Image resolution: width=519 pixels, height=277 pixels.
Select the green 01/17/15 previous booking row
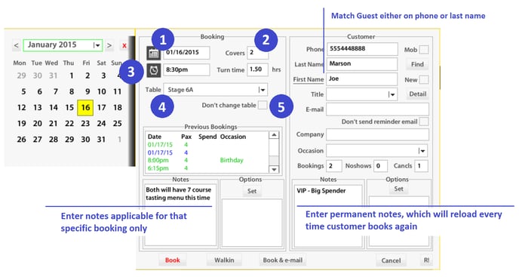207,145
